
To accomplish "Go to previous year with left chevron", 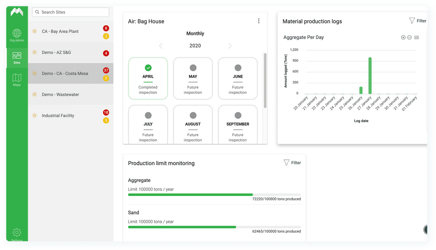I will click(x=161, y=46).
